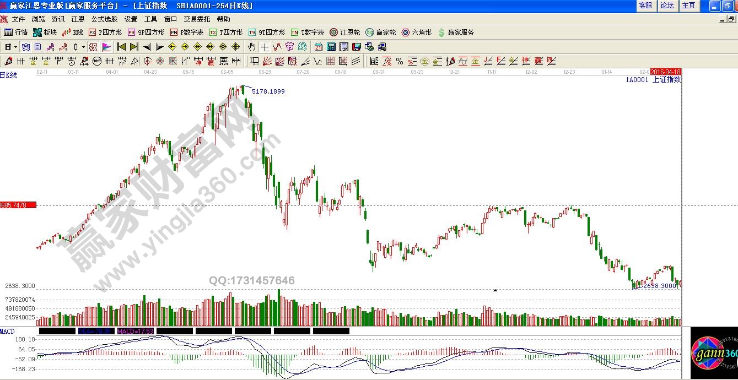Click the red 3685.7478 price label
This screenshot has height=380, width=738.
click(x=18, y=205)
